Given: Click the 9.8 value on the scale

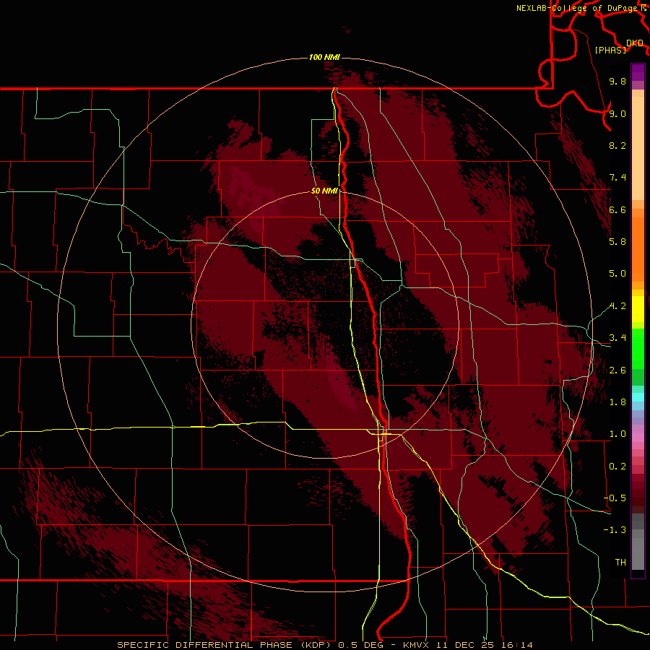Looking at the screenshot, I should click(617, 81).
